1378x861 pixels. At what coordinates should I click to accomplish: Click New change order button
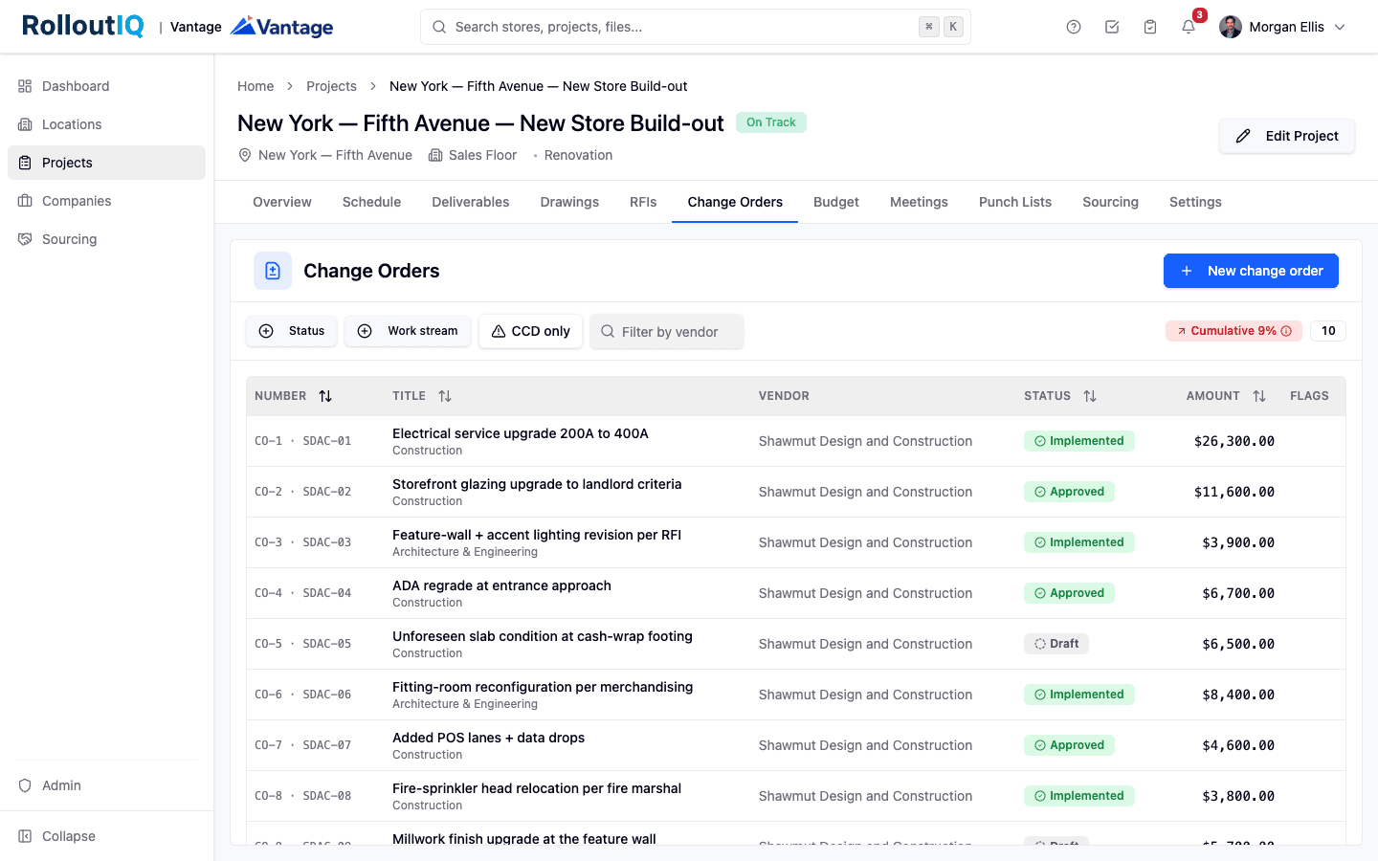coord(1251,271)
